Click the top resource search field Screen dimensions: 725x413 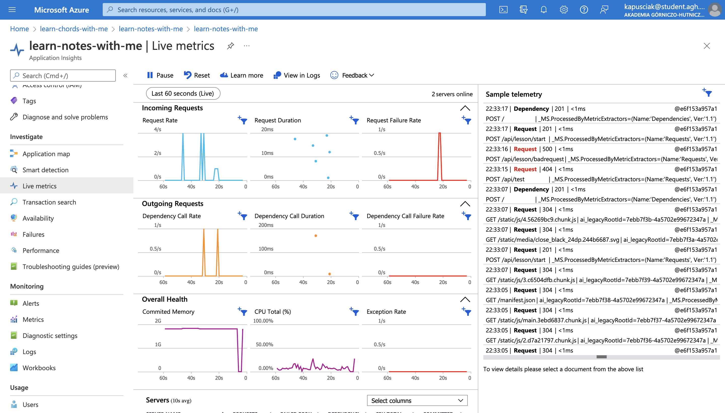tap(294, 10)
